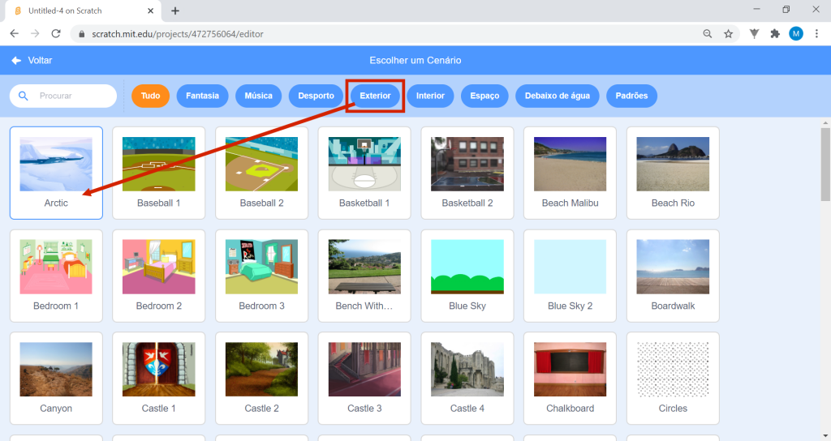Choose the Castle 3 backdrop
Viewport: 831px width, 441px height.
click(364, 378)
